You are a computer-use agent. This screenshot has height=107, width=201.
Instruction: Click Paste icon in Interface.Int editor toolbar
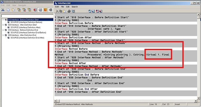tap(64, 11)
